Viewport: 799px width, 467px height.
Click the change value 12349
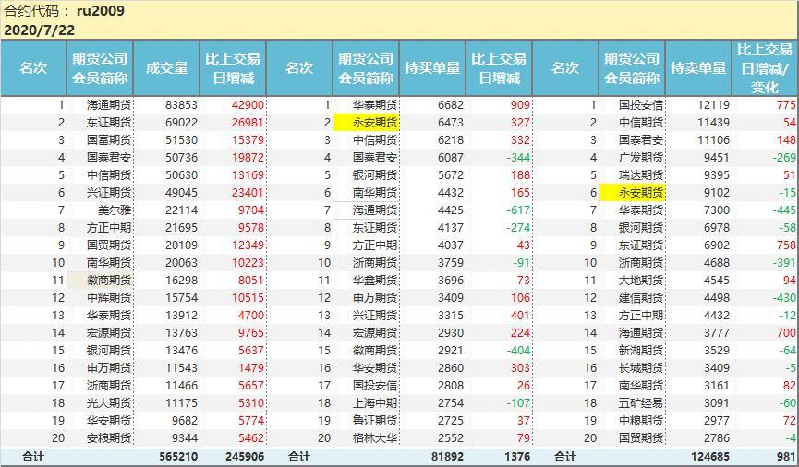coord(248,245)
